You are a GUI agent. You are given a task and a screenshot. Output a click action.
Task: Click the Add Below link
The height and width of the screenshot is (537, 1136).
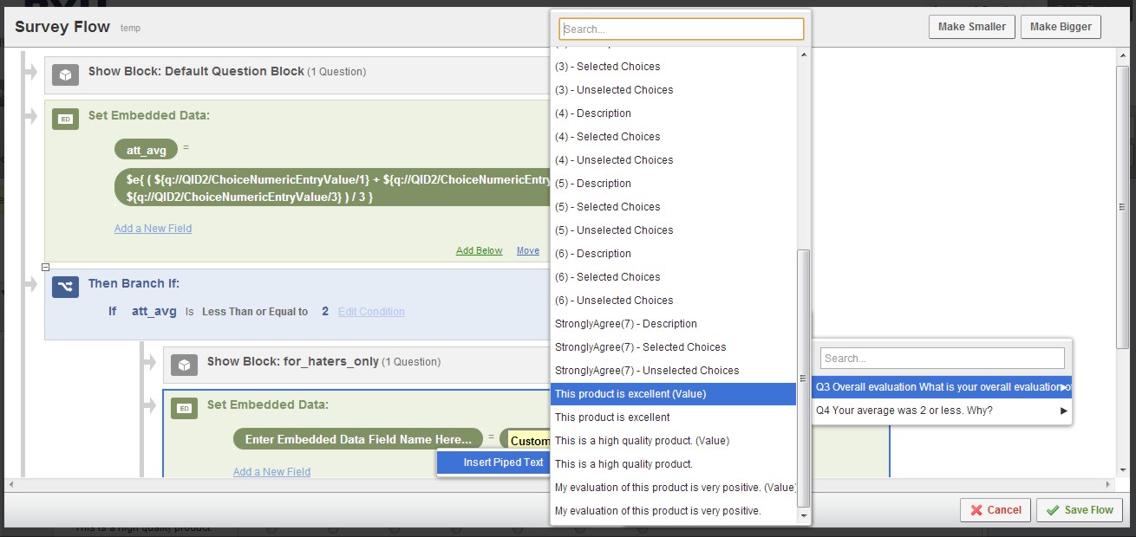pyautogui.click(x=479, y=251)
